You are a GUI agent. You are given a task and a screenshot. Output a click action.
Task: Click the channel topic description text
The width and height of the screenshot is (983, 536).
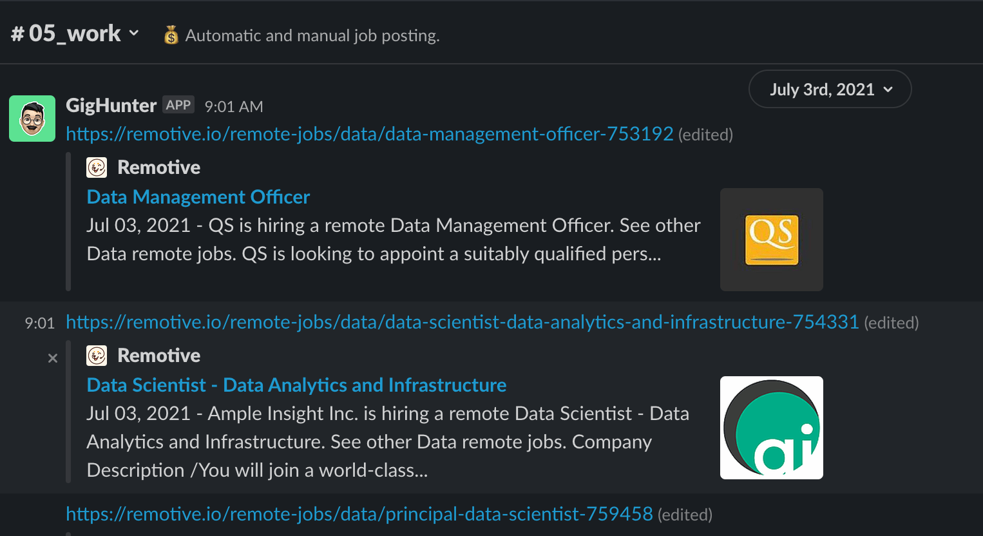pos(312,35)
